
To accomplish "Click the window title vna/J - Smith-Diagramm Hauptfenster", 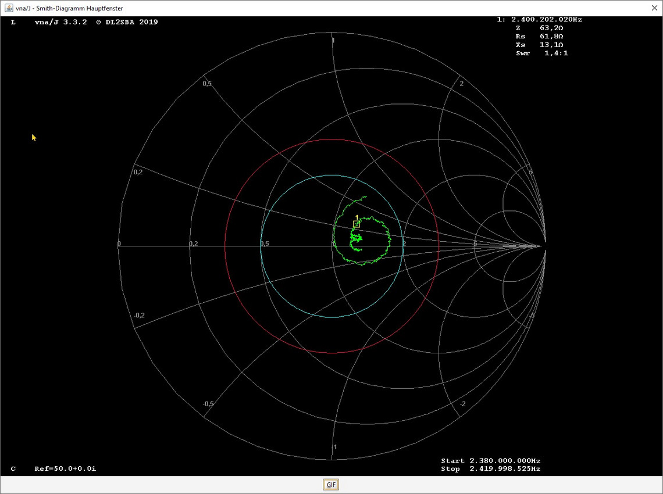I will [69, 8].
